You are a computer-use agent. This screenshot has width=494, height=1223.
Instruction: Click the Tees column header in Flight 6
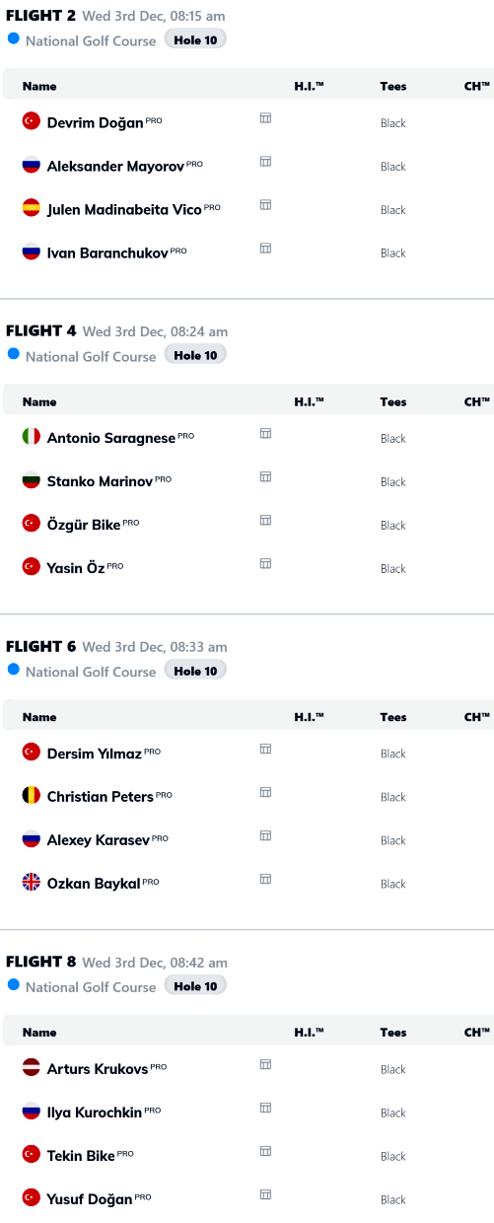click(x=393, y=718)
